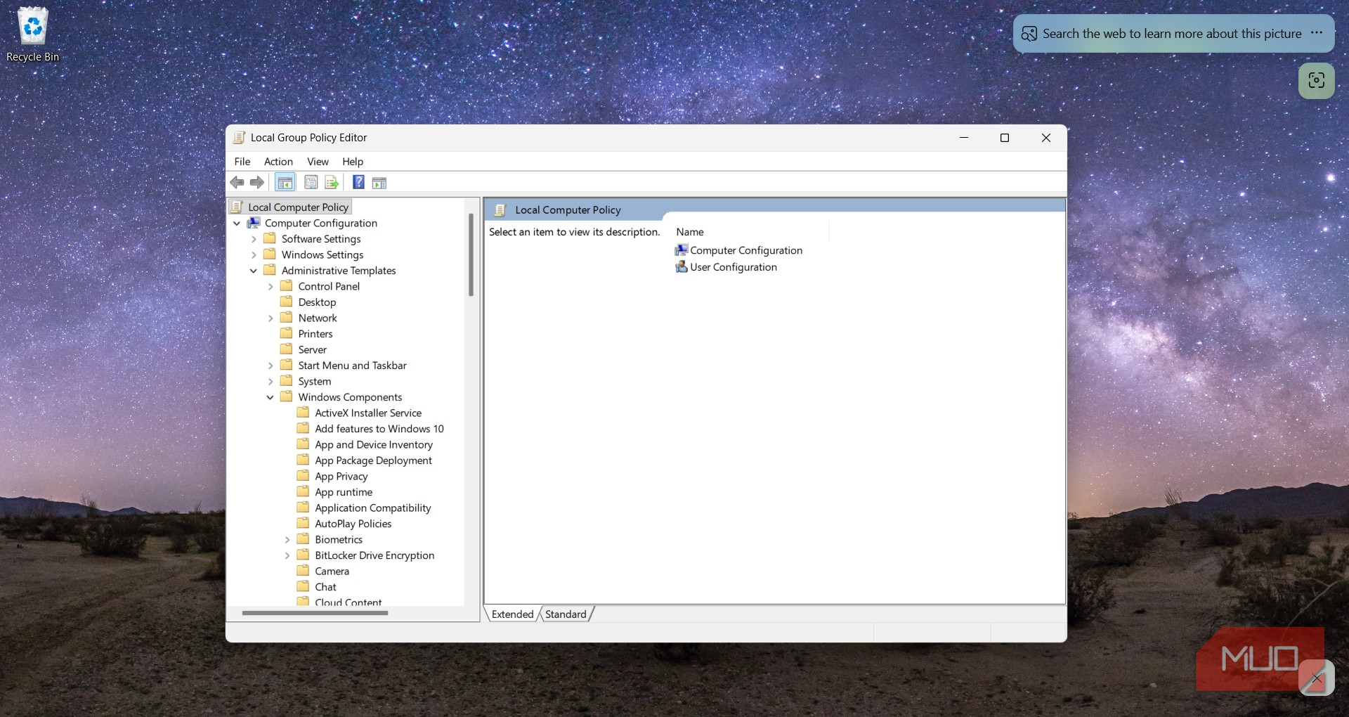The height and width of the screenshot is (717, 1349).
Task: Click the tree pane horizontal scrollbar
Action: coord(315,613)
